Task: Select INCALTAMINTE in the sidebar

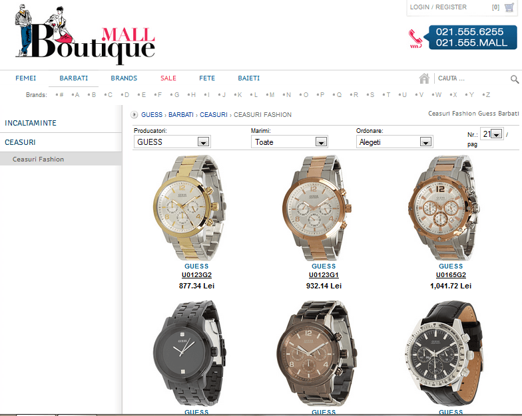Action: pos(31,124)
